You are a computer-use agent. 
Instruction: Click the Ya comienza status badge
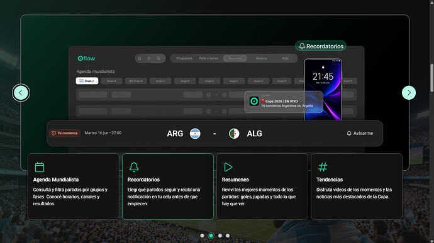[x=65, y=133]
